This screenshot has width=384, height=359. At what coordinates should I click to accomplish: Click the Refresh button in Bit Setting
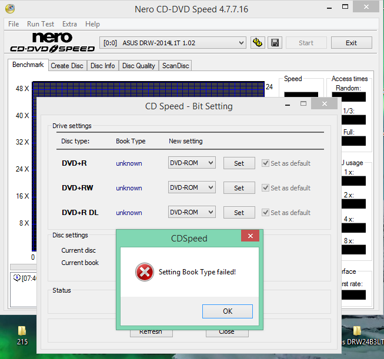pos(151,332)
